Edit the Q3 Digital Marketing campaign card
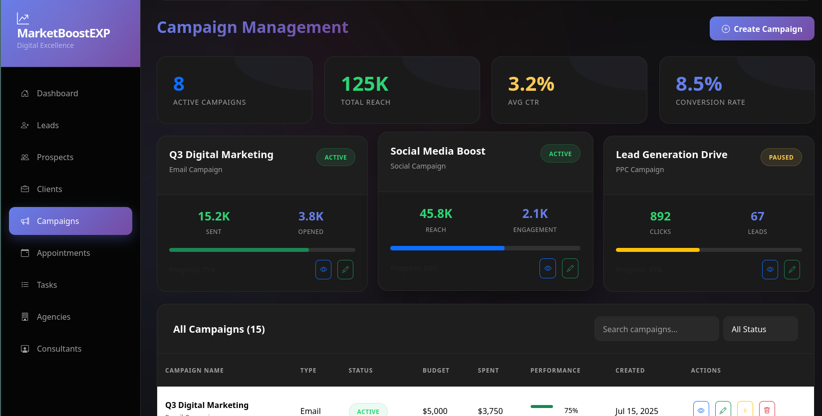 click(x=345, y=269)
